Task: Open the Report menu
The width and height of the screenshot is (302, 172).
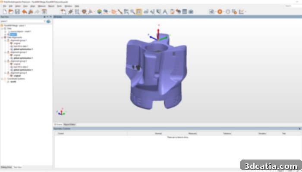Action: [51, 6]
